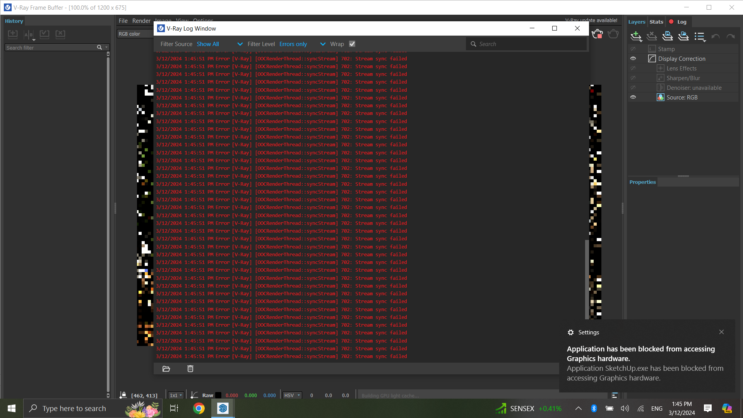Toggle the Wrap checkbox off

(x=352, y=44)
